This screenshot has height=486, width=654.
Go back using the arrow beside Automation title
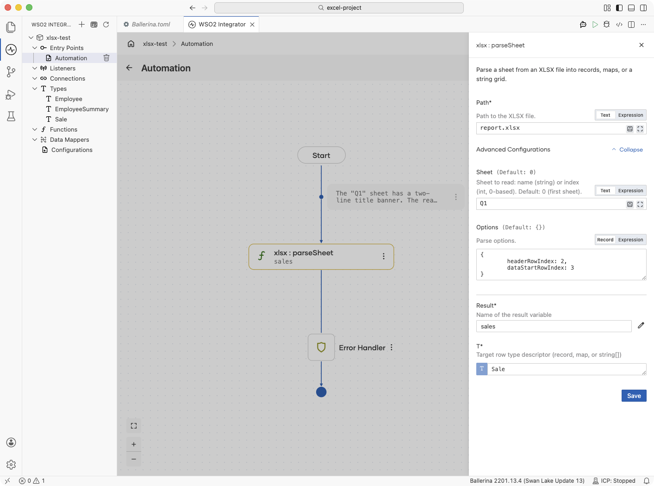click(x=129, y=68)
